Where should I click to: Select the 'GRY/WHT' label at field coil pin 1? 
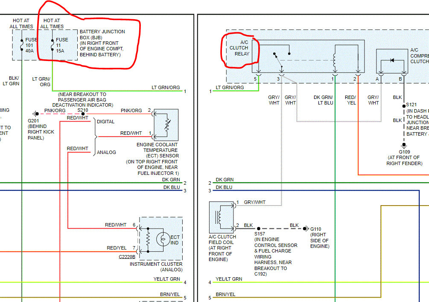point(255,202)
